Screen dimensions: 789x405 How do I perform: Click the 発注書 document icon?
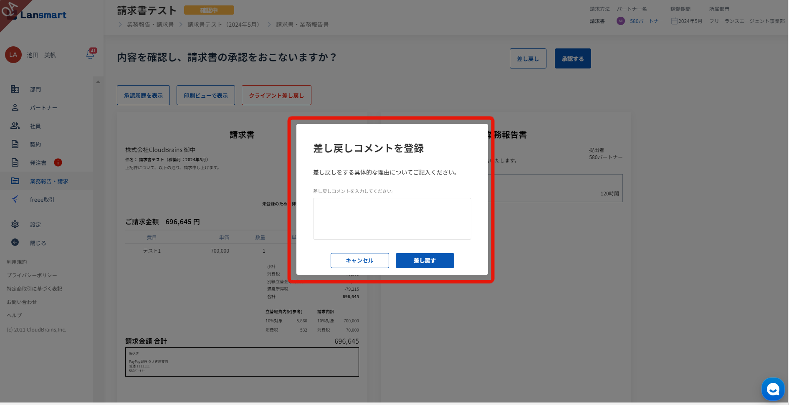pyautogui.click(x=15, y=162)
